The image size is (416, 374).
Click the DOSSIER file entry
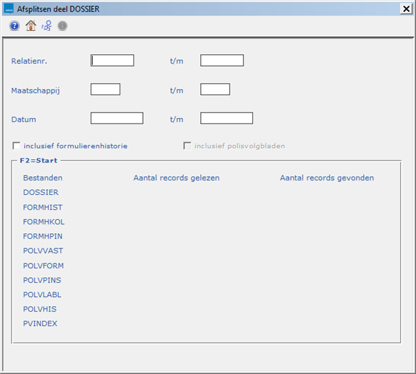(x=41, y=193)
